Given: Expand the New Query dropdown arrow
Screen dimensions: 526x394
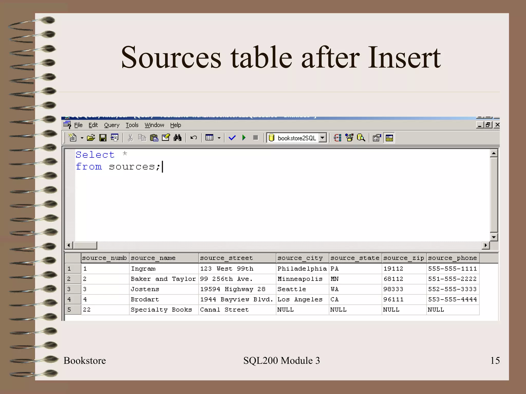Looking at the screenshot, I should pyautogui.click(x=82, y=138).
